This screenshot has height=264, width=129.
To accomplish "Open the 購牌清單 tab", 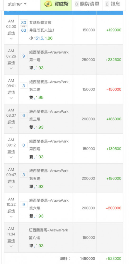I will tap(87, 4).
